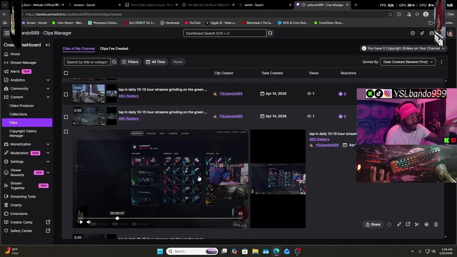Open a new browser tab

356,5
